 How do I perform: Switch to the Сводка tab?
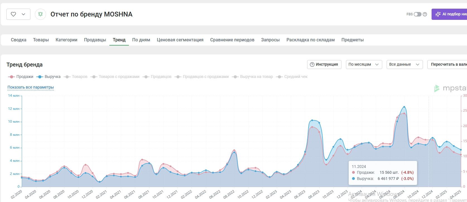(x=19, y=40)
